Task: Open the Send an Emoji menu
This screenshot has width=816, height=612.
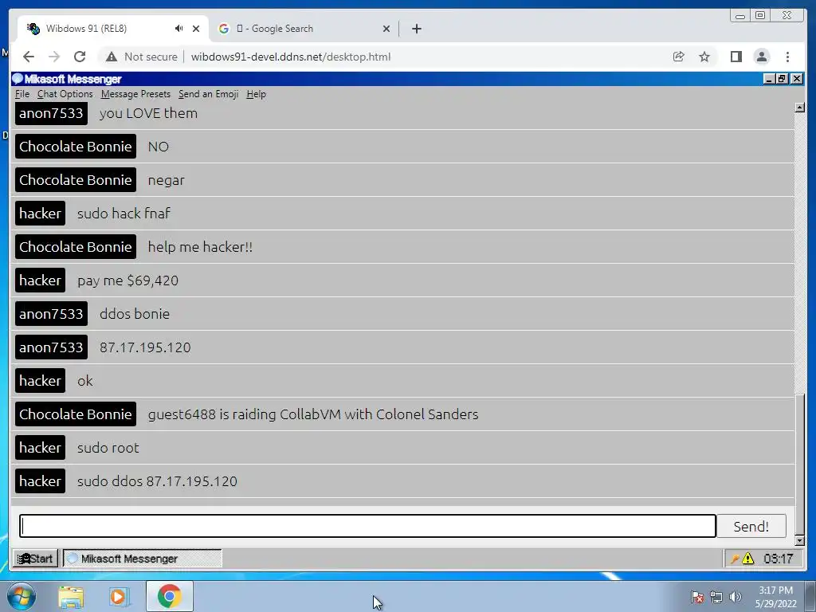Action: (x=208, y=94)
